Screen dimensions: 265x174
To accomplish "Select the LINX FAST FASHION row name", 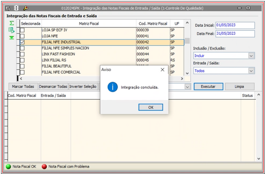I will pyautogui.click(x=59, y=54).
